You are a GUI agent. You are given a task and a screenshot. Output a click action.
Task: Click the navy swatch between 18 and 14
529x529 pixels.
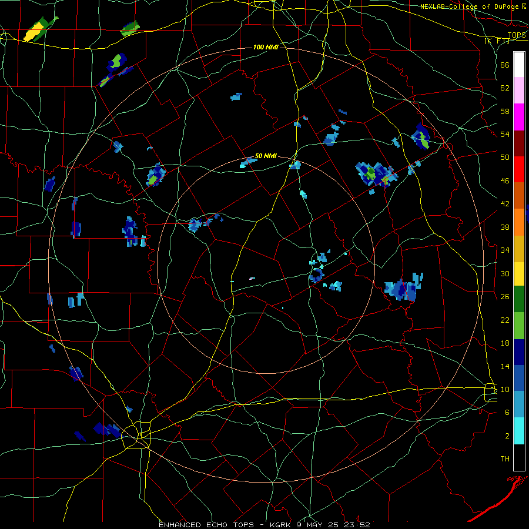(519, 352)
